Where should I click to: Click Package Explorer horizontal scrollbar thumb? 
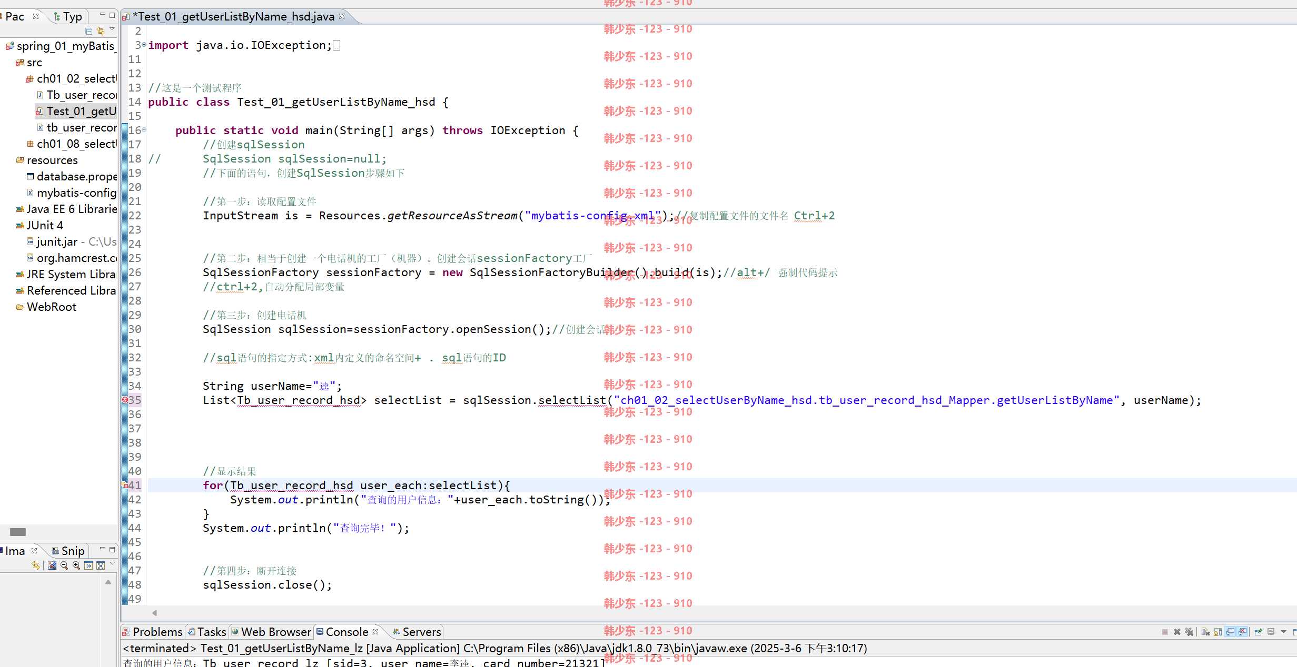click(x=18, y=532)
